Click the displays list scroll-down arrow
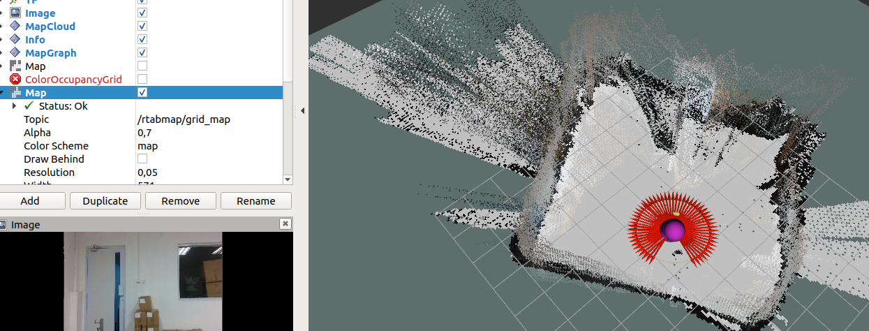Screen dimensions: 869x331 click(288, 179)
